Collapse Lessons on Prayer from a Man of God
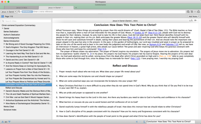 tap(4, 69)
